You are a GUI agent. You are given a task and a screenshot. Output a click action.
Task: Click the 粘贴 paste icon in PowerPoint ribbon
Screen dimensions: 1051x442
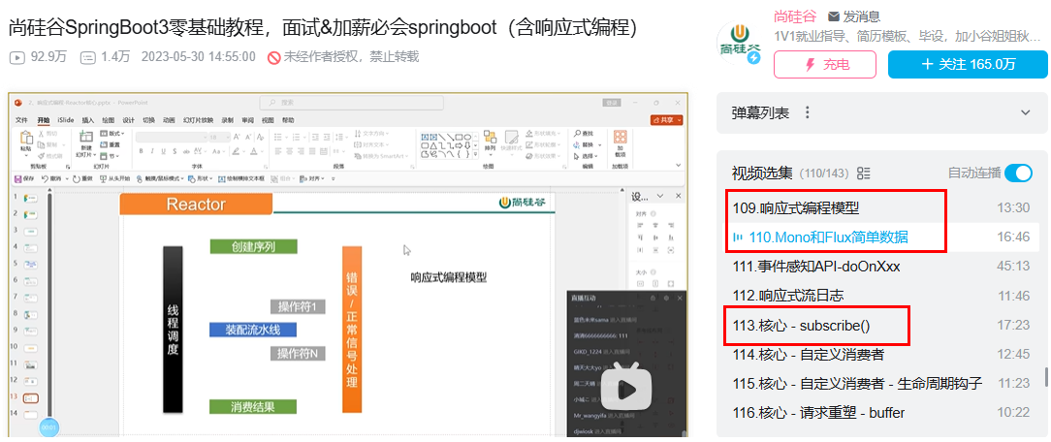[26, 138]
